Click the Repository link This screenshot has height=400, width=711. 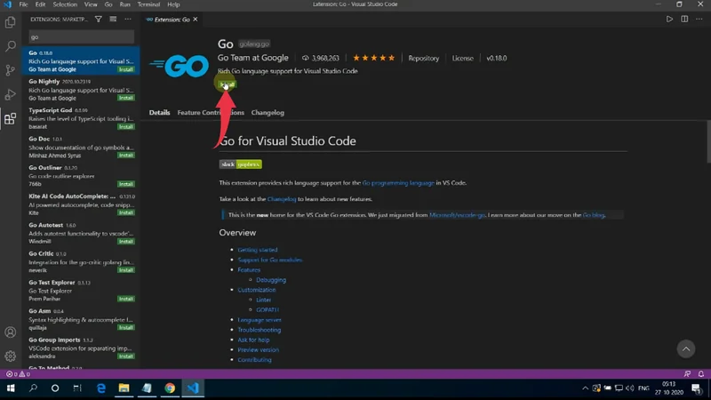click(x=424, y=59)
